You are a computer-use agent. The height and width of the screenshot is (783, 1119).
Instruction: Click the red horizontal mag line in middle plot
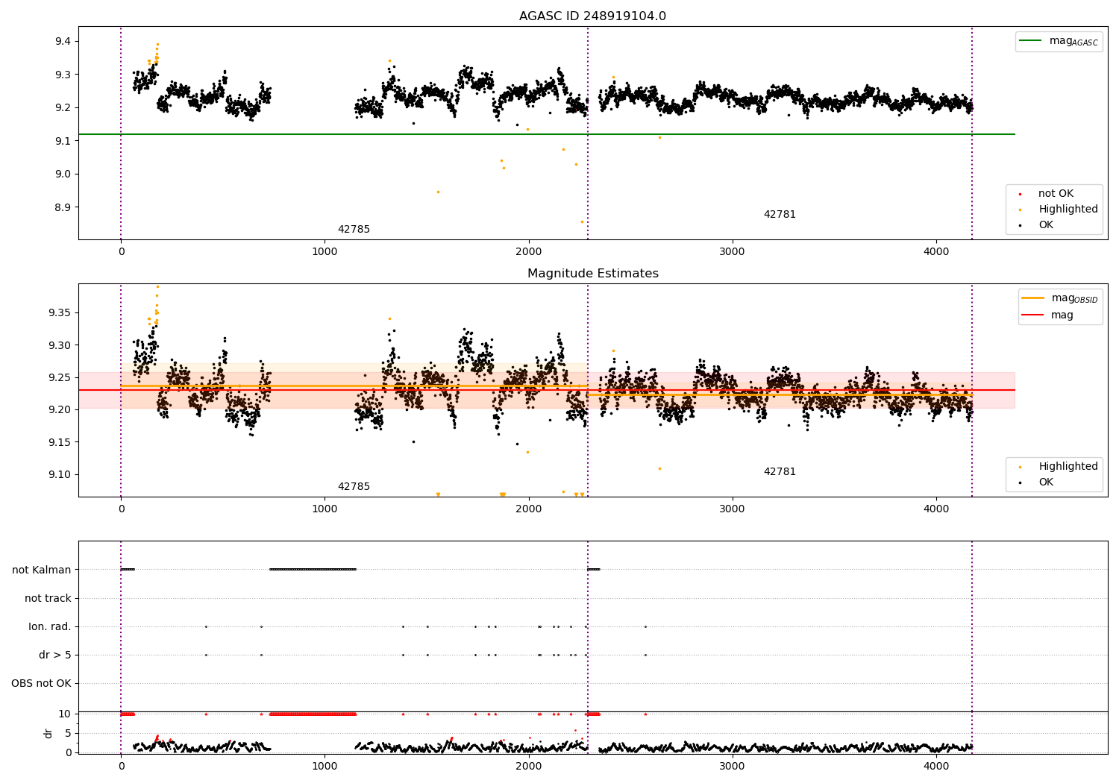(547, 390)
